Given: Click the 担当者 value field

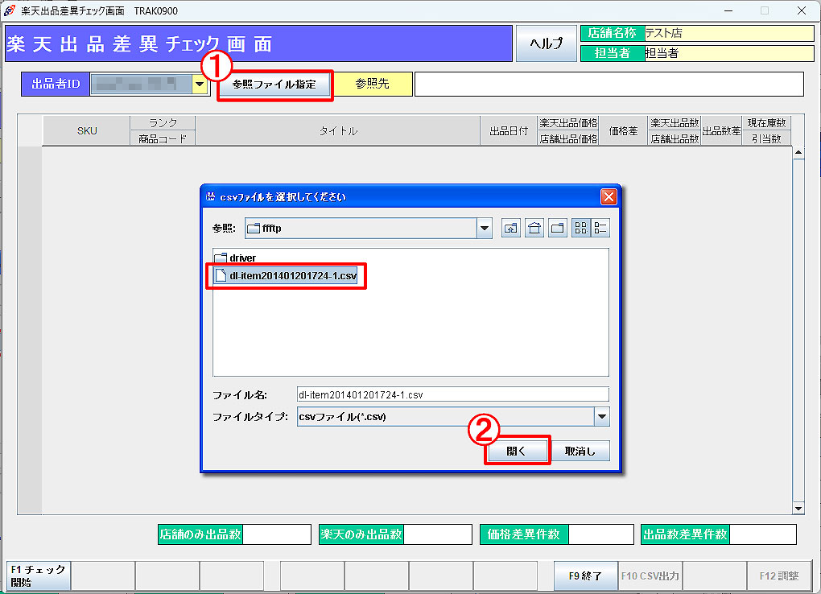Looking at the screenshot, I should coord(729,53).
